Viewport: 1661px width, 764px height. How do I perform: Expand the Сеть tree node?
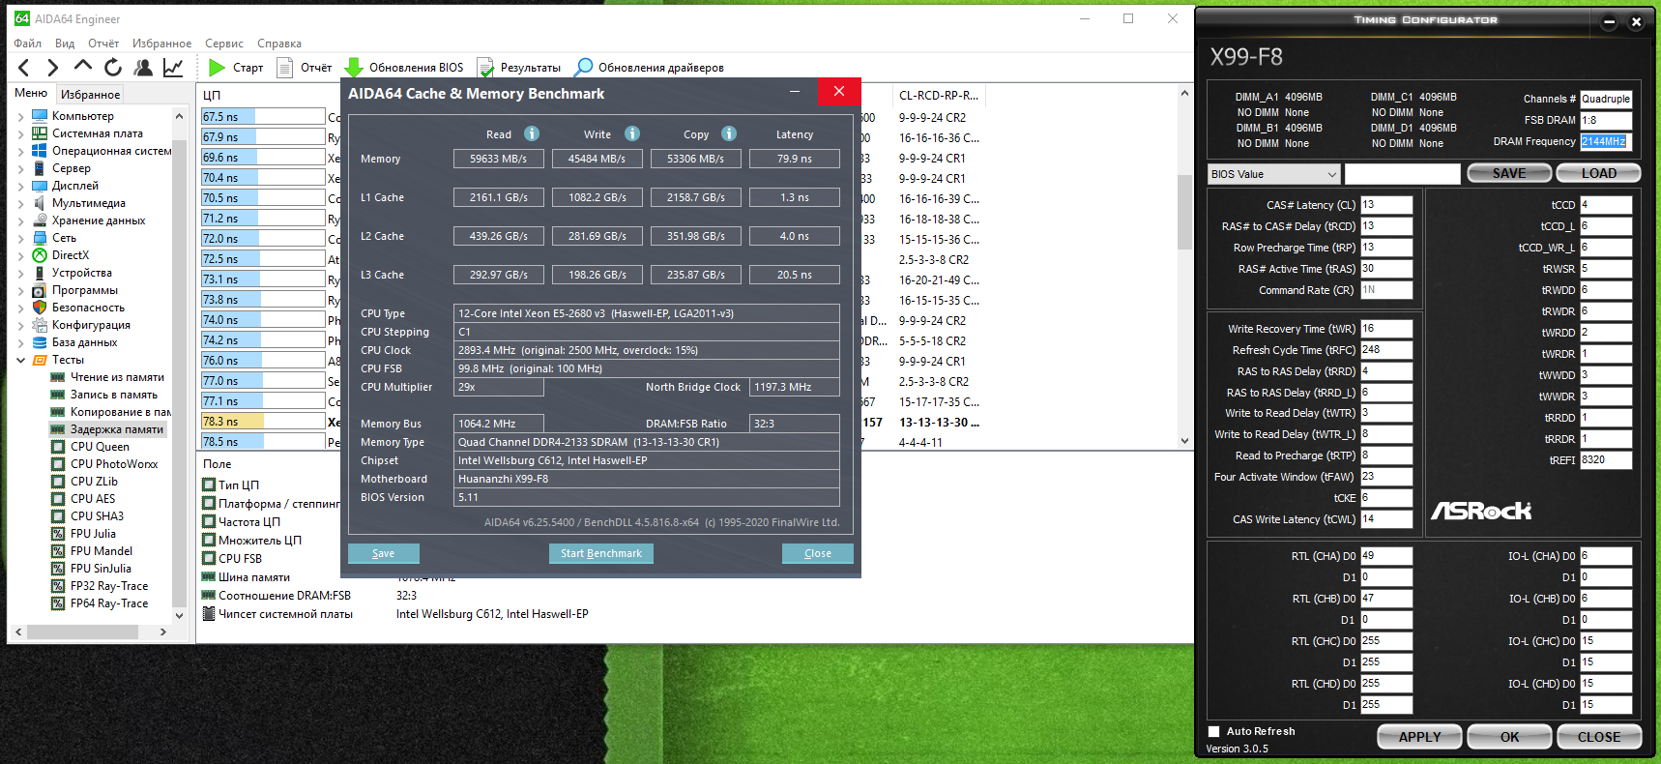tap(21, 238)
